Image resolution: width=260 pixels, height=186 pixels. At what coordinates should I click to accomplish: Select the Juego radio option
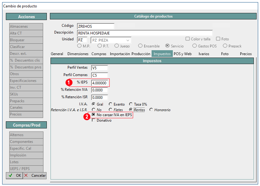(116, 46)
